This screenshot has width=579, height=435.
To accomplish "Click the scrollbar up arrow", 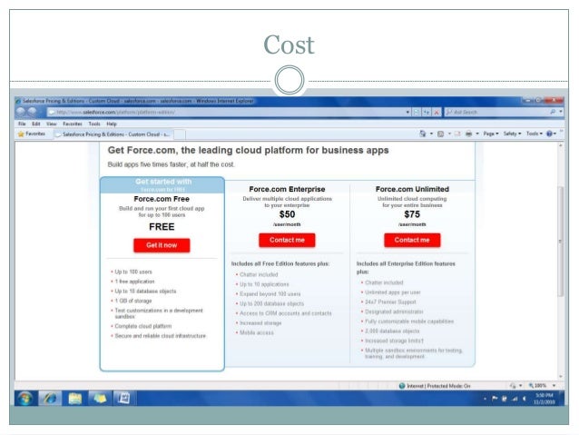I will (560, 145).
